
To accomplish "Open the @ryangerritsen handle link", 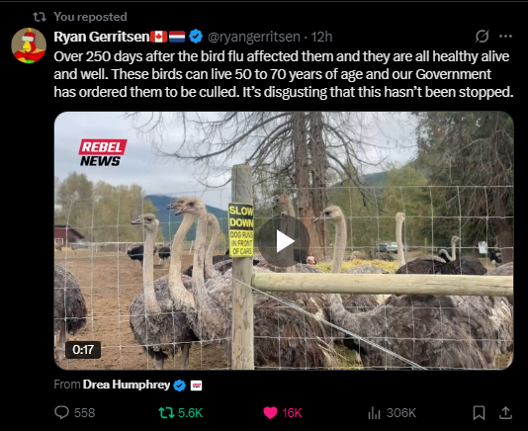I will [254, 37].
